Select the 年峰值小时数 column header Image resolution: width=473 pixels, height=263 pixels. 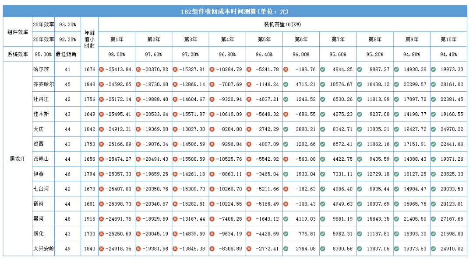[x=89, y=39]
